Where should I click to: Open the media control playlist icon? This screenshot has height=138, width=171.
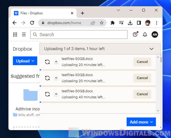pos(121,23)
